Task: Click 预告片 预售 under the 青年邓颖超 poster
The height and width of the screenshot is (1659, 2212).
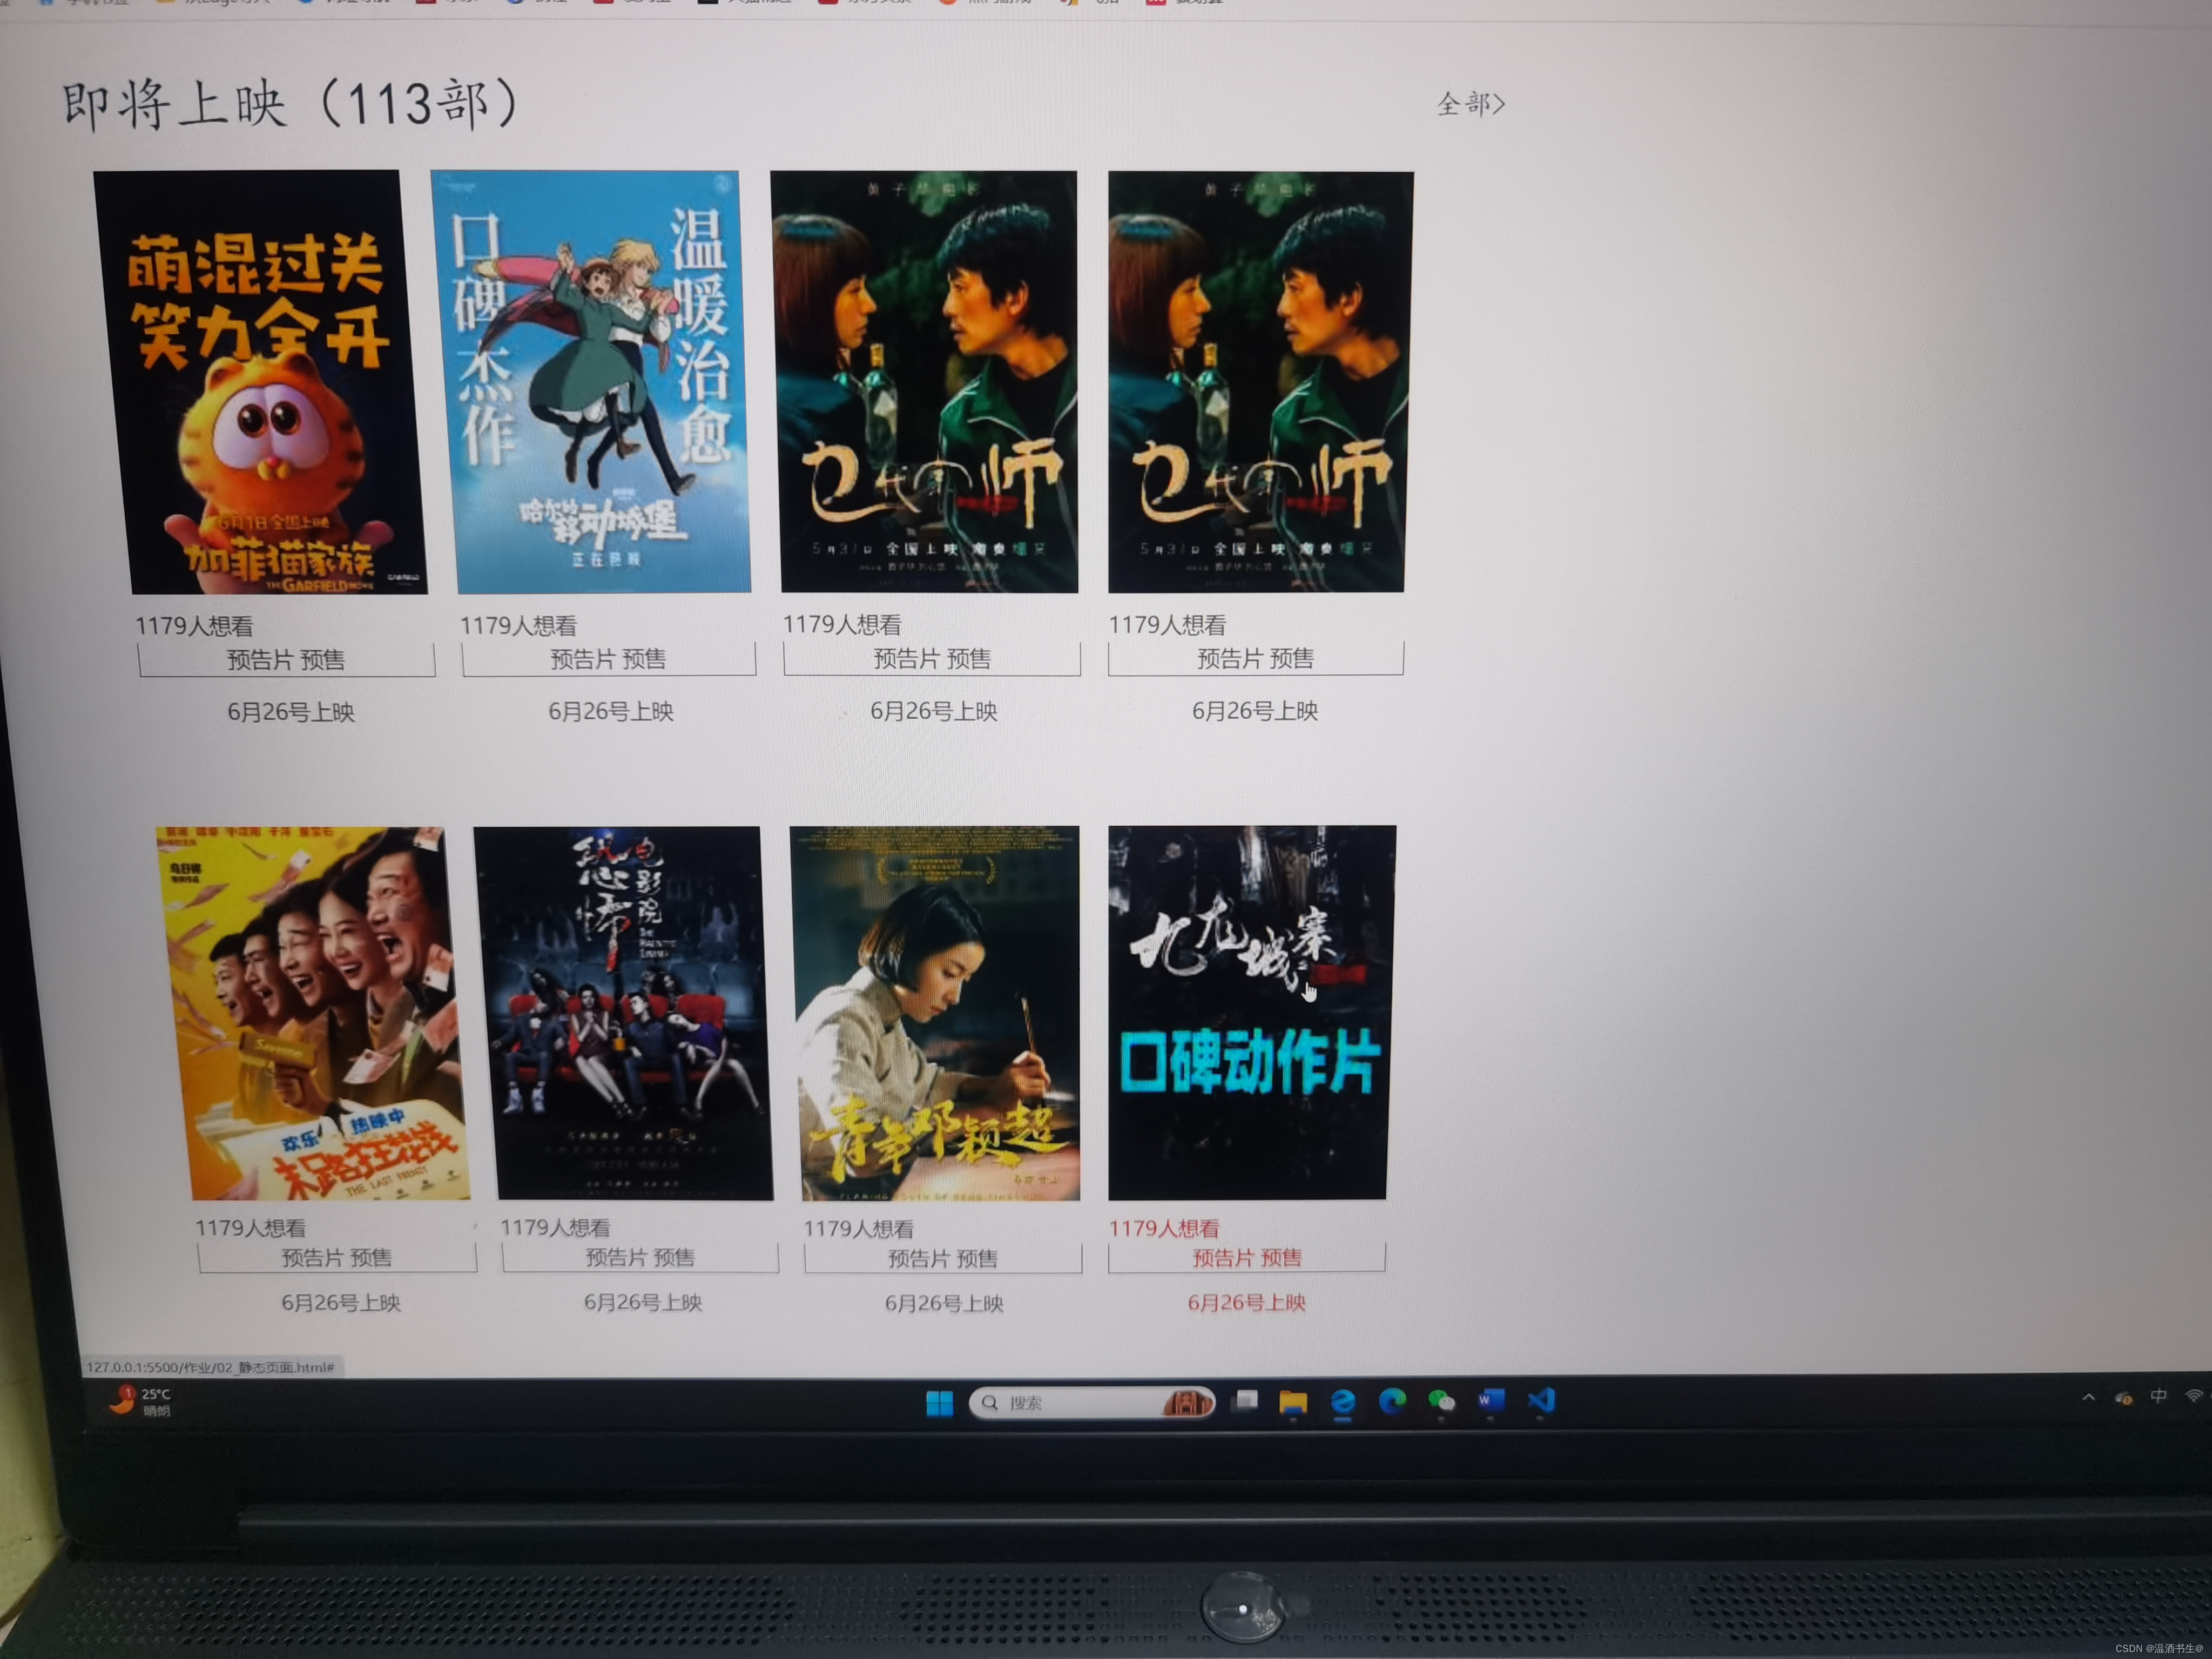Action: (943, 1259)
